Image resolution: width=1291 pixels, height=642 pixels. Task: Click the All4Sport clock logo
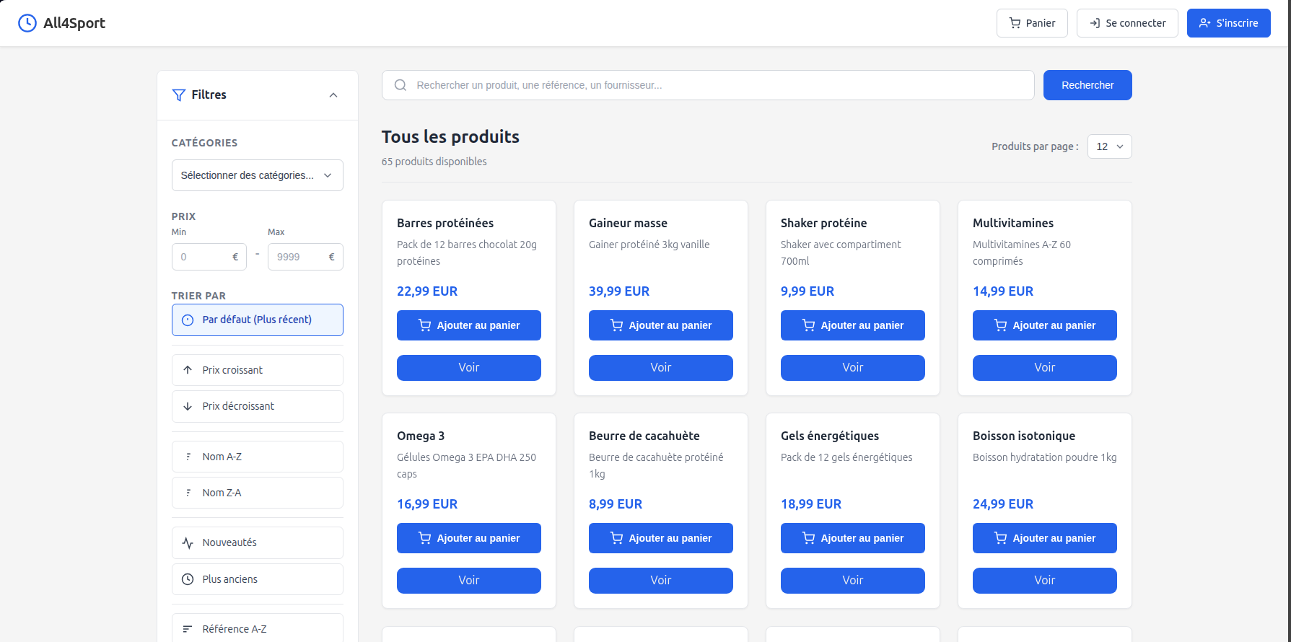(x=27, y=22)
